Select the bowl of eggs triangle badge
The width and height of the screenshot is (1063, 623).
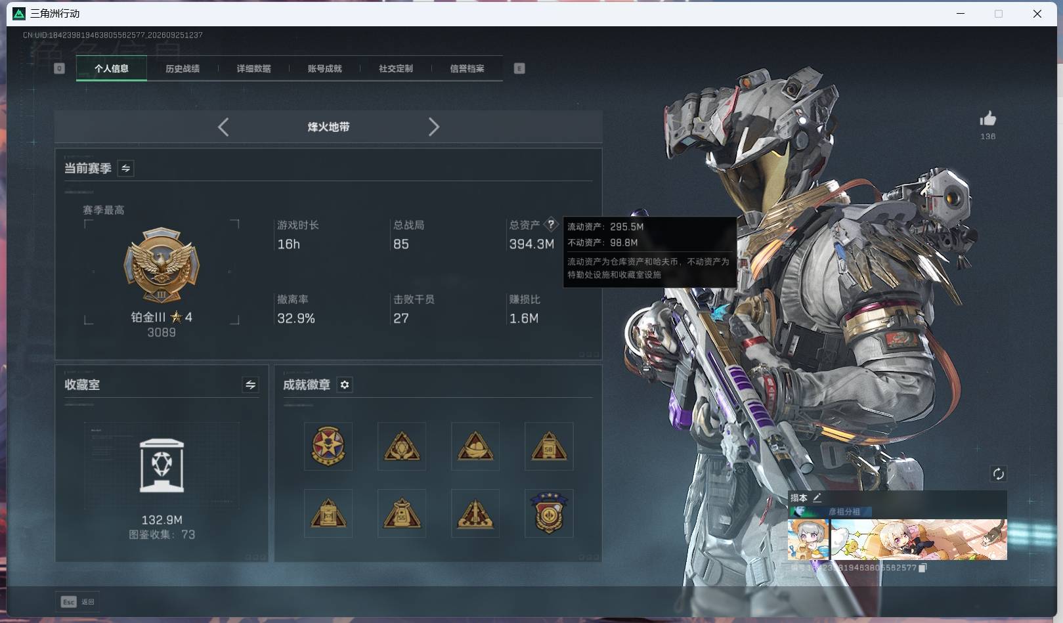coord(475,446)
